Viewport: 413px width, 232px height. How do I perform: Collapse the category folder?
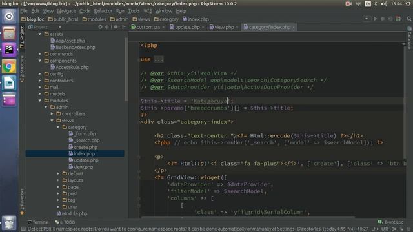(58, 127)
